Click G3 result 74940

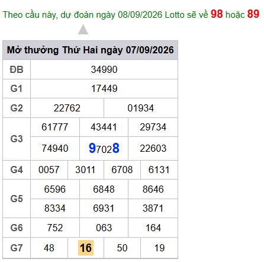tap(55, 148)
